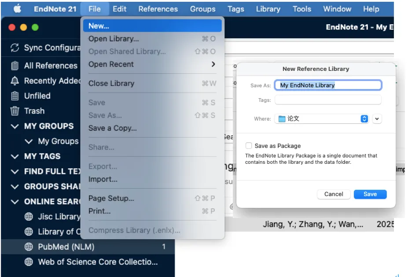
Task: Click the Recently Added bell icon
Action: click(15, 81)
